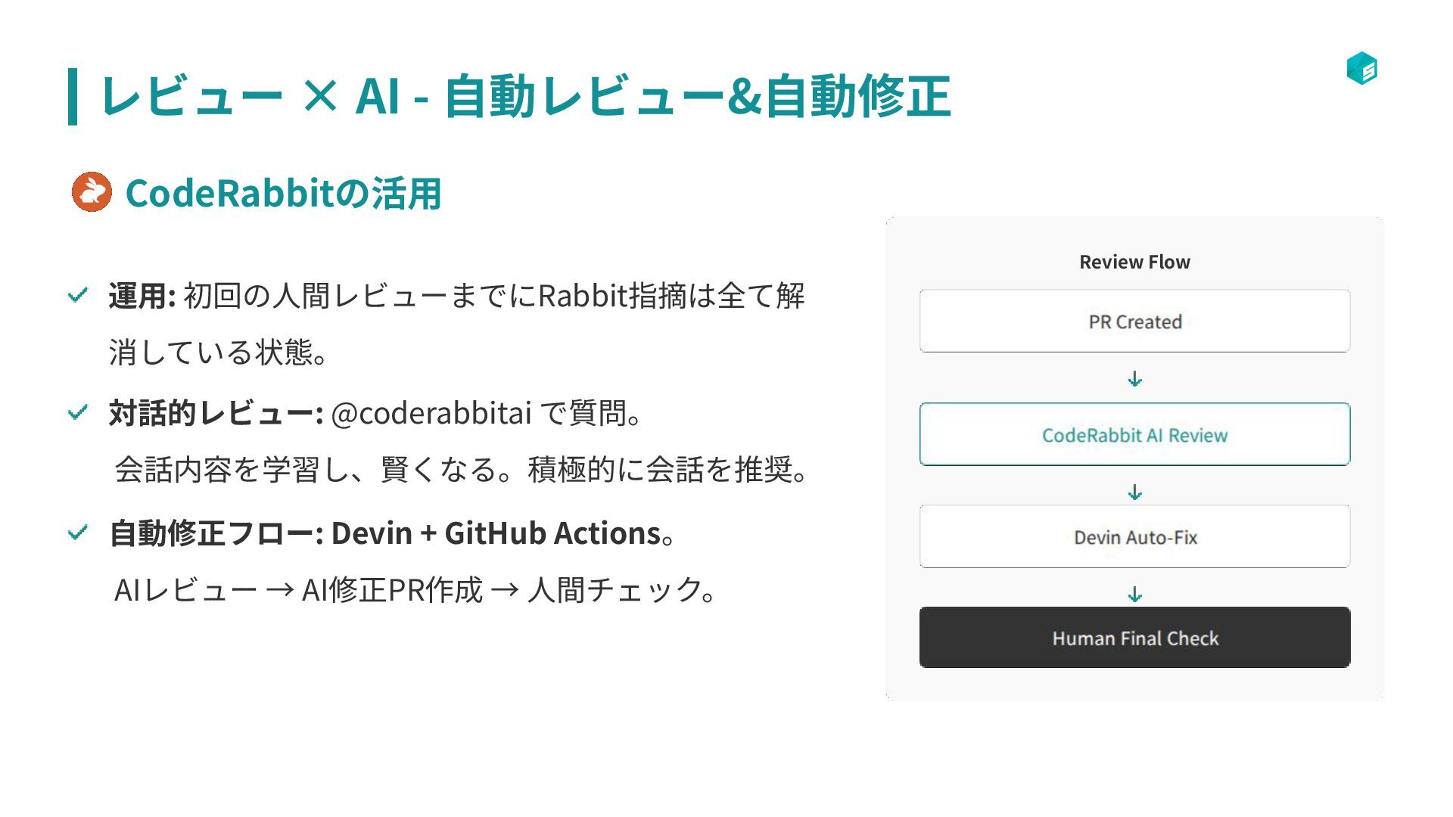
Task: Click the CodeRabbitの活用 subheading
Action: pos(283,193)
